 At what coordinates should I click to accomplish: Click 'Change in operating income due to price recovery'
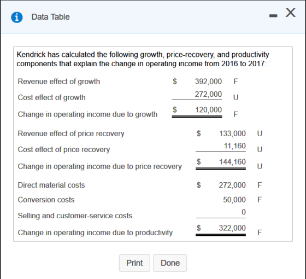tap(99, 166)
